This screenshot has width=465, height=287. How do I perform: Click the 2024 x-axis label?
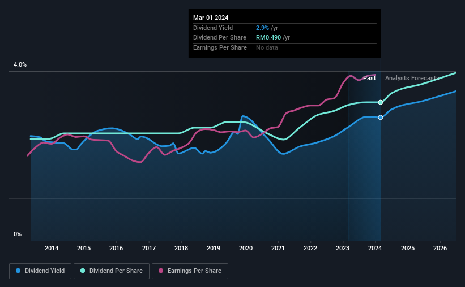point(375,248)
